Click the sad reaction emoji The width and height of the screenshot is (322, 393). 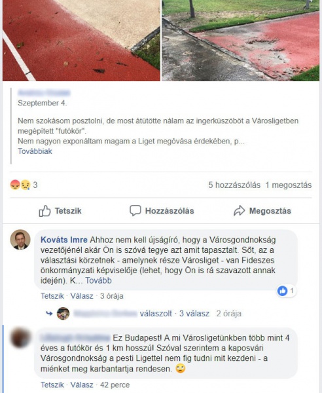point(26,185)
